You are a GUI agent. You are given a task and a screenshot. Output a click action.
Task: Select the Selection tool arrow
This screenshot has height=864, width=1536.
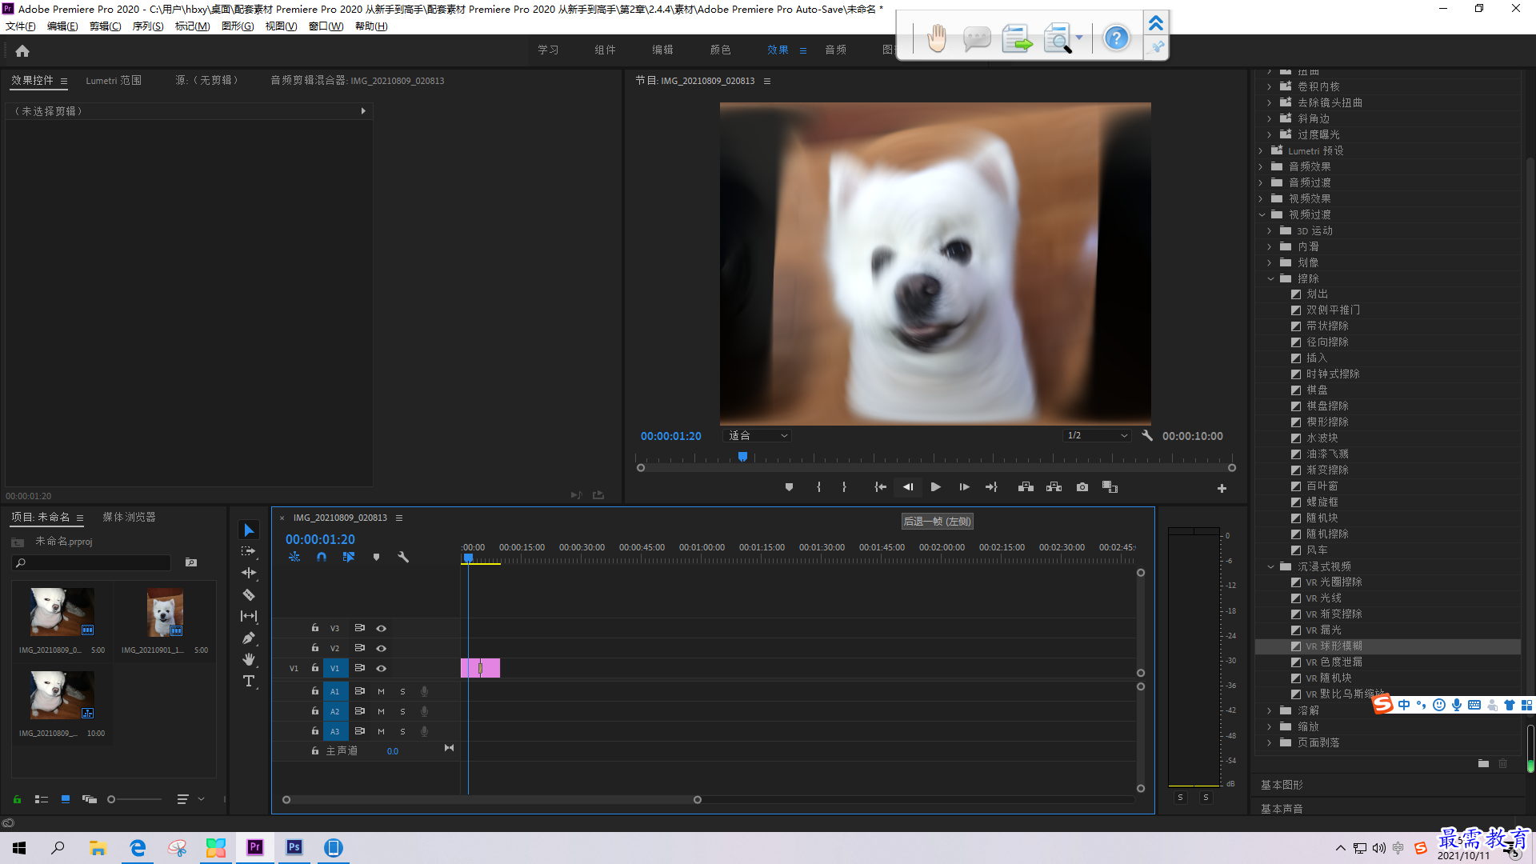point(249,530)
